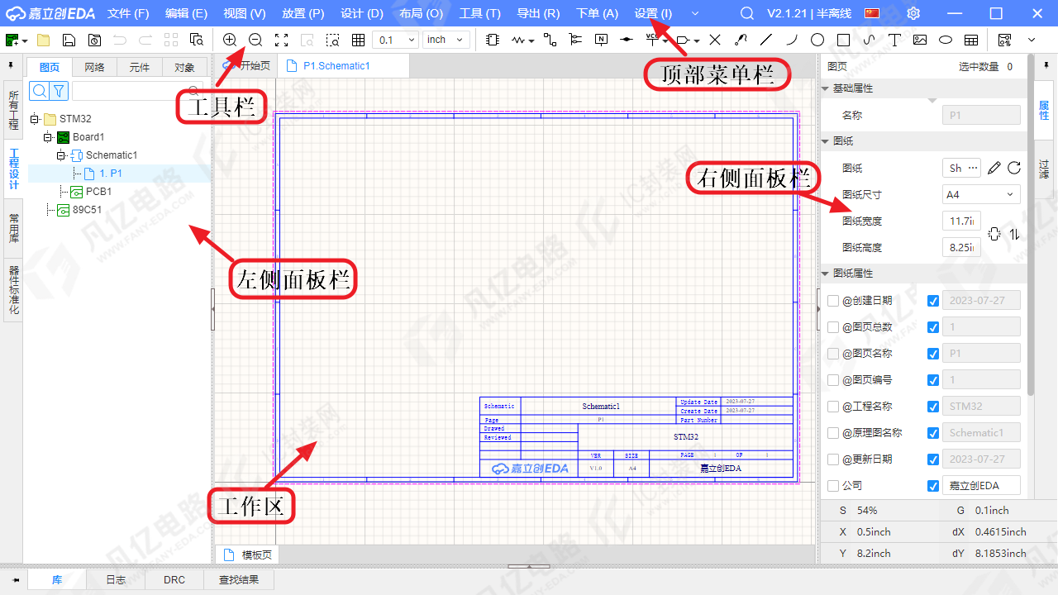Image resolution: width=1058 pixels, height=595 pixels.
Task: Place a component with the chip icon
Action: (x=493, y=40)
